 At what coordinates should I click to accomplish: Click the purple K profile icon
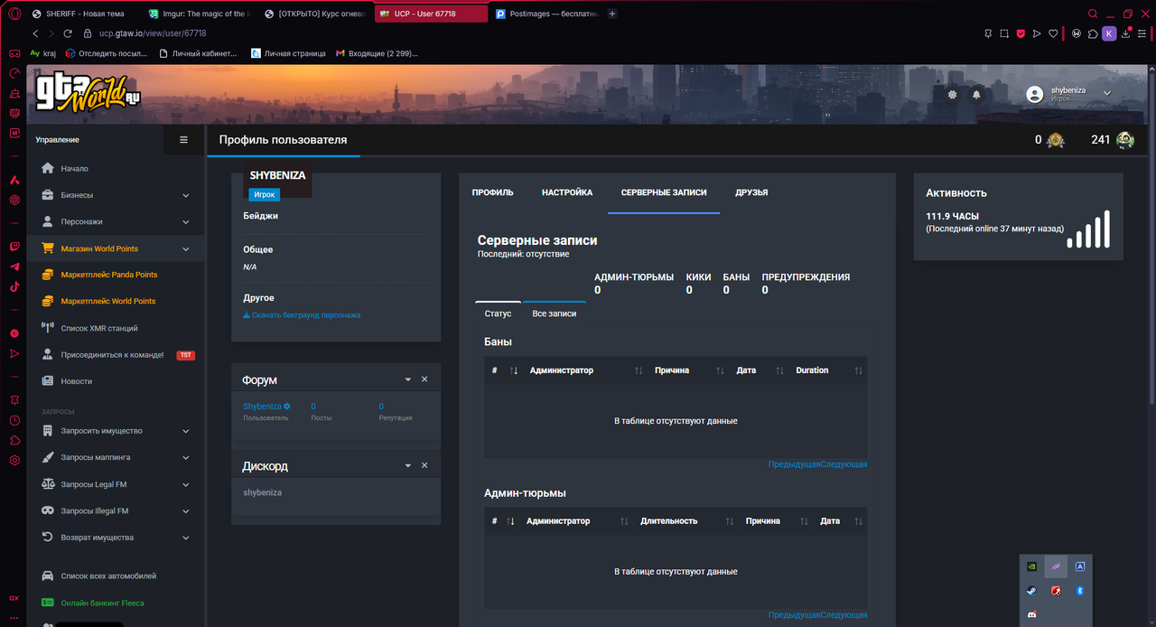pyautogui.click(x=1109, y=33)
